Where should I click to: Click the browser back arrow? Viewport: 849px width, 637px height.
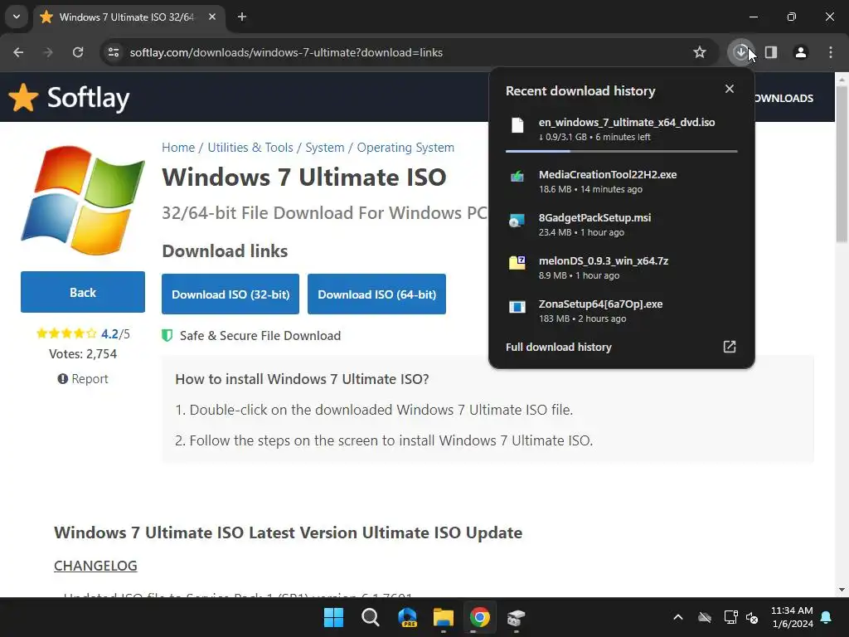pyautogui.click(x=18, y=52)
